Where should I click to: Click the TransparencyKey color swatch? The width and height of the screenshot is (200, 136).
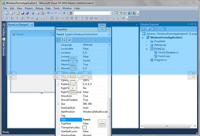tap(85, 127)
